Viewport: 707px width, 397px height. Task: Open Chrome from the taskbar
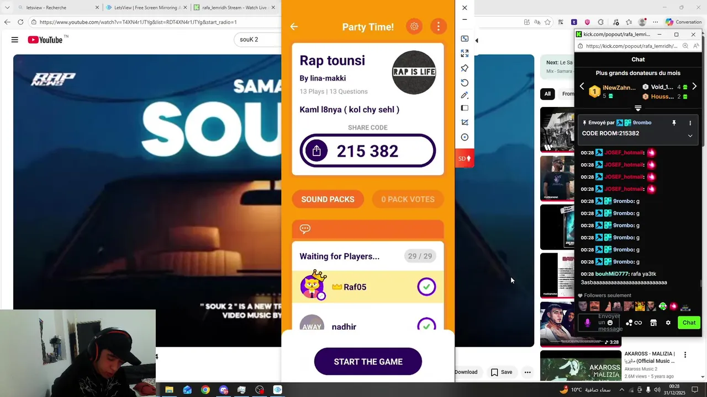click(205, 390)
